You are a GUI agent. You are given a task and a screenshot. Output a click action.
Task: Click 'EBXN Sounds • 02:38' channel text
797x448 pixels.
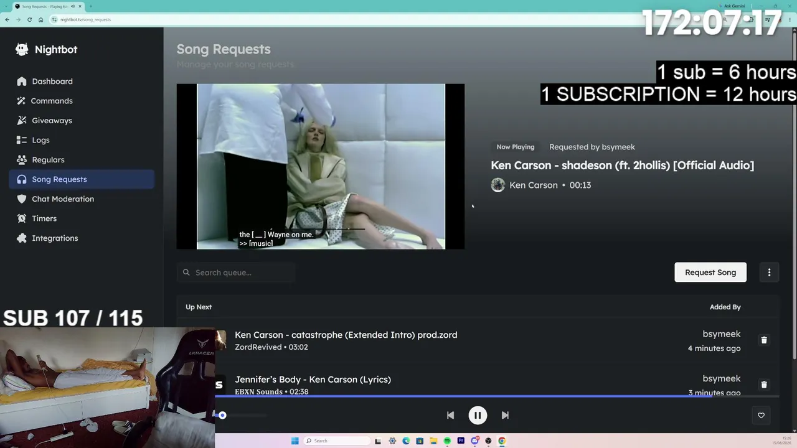271,391
